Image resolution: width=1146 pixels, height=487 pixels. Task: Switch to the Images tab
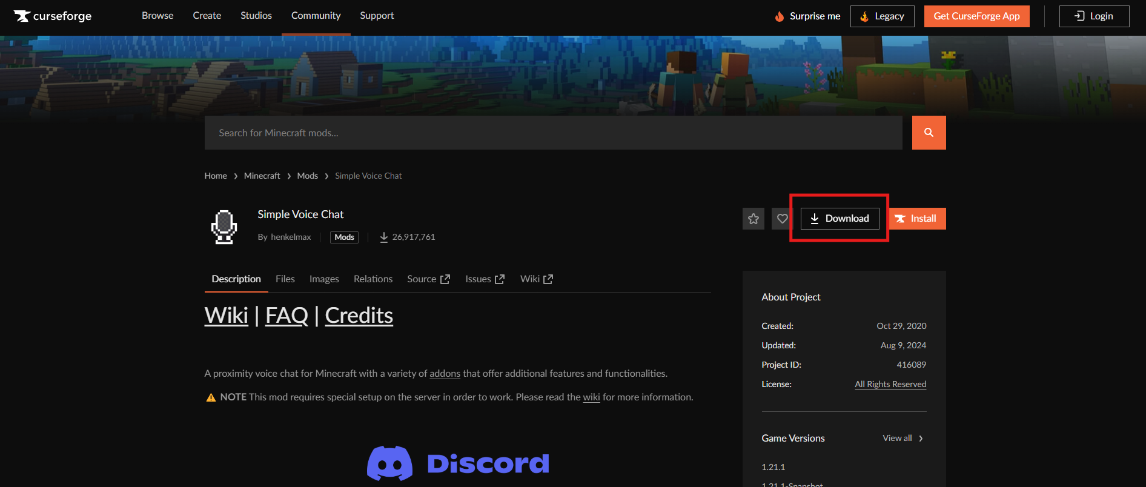pyautogui.click(x=324, y=279)
